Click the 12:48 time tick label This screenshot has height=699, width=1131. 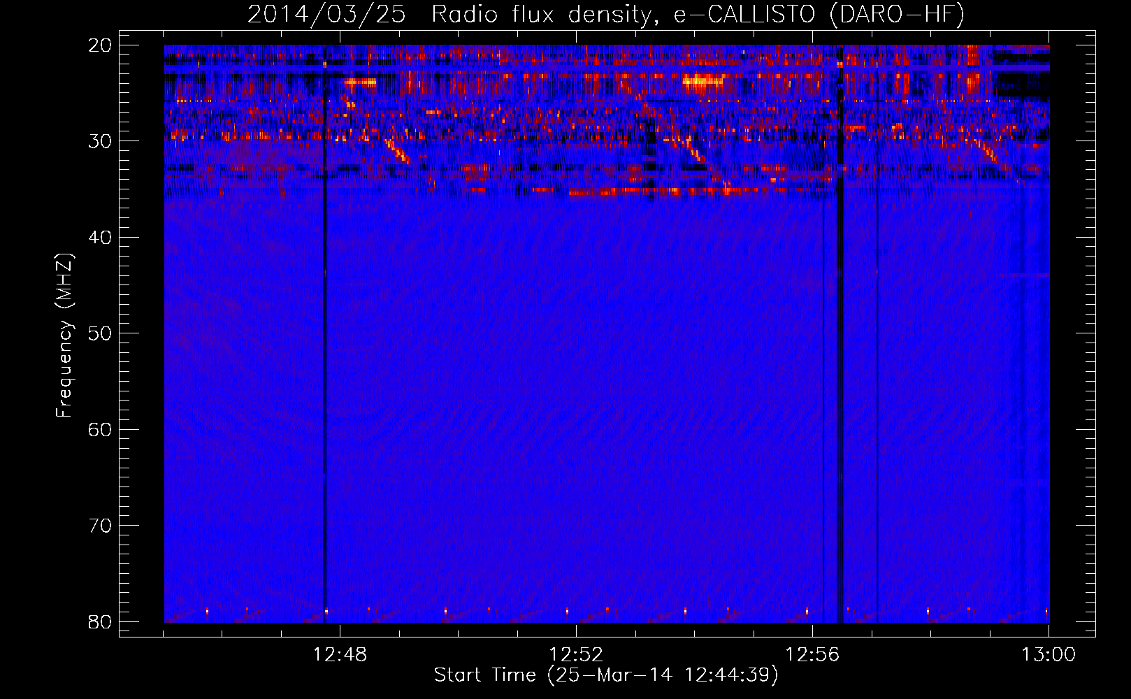(x=340, y=655)
